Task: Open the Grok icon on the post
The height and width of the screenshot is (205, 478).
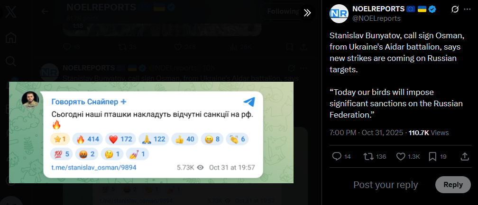Action: click(455, 9)
